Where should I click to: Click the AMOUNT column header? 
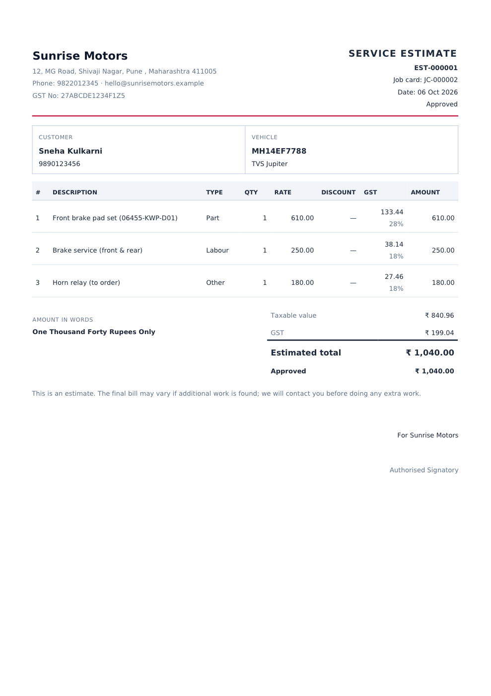pos(425,192)
